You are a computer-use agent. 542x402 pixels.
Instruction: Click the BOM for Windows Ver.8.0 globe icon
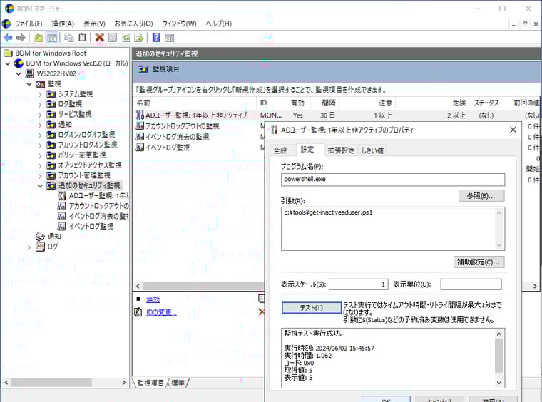[x=19, y=63]
